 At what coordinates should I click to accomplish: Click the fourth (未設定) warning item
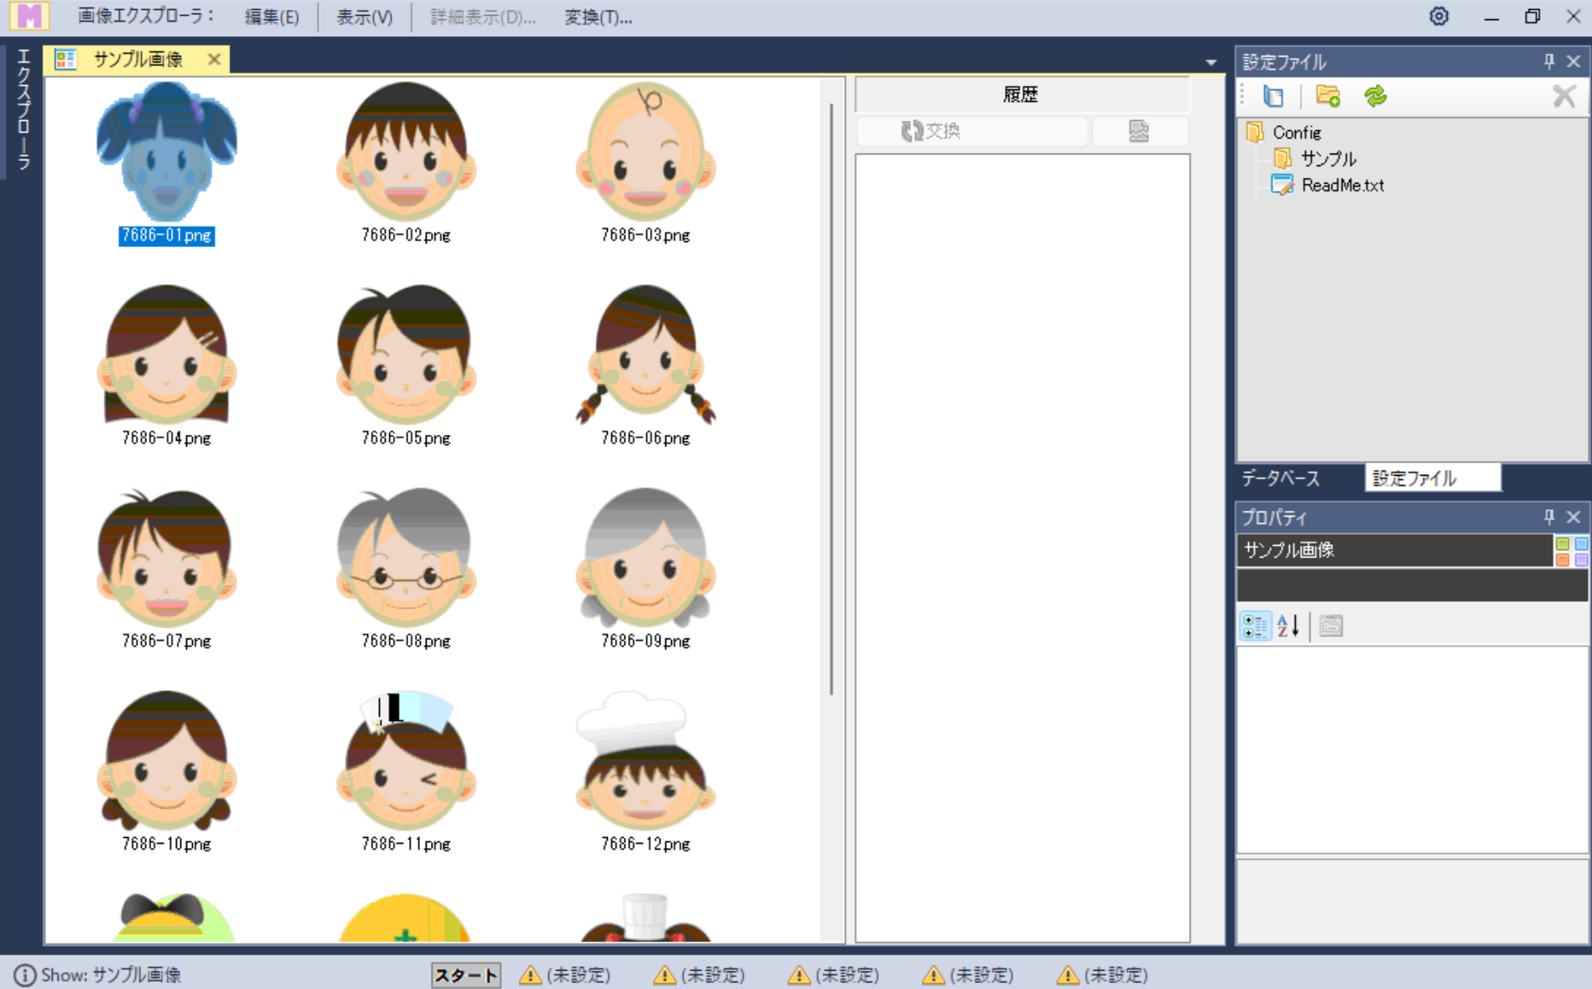968,975
